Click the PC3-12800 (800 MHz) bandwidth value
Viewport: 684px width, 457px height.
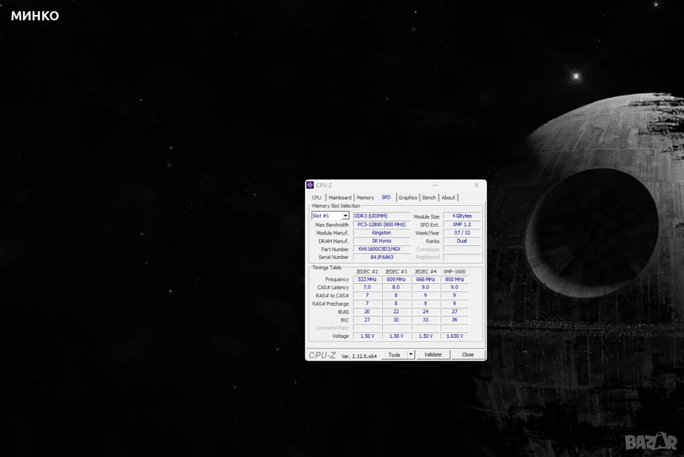click(x=382, y=224)
